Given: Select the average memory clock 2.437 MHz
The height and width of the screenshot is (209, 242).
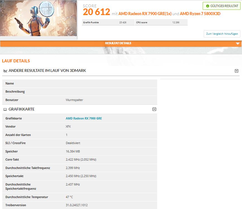Looking at the screenshot, I should click(x=73, y=184).
